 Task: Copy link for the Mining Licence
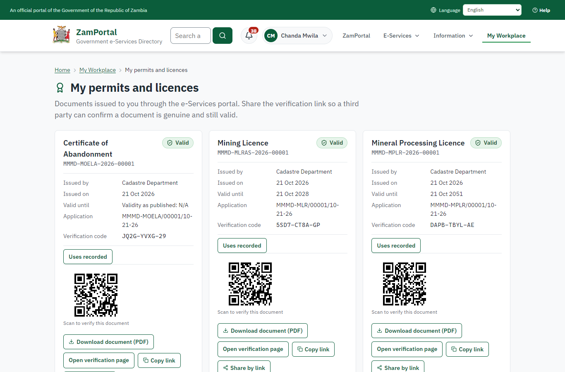tap(313, 349)
